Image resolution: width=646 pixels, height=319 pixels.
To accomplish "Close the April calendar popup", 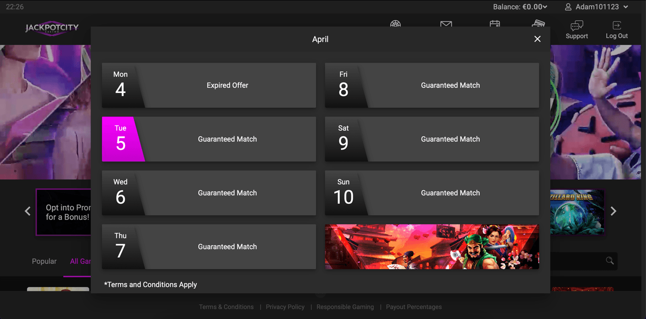I will (537, 39).
